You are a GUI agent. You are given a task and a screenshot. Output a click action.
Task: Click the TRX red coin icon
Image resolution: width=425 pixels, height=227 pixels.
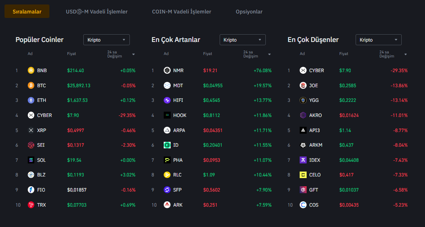pos(31,205)
